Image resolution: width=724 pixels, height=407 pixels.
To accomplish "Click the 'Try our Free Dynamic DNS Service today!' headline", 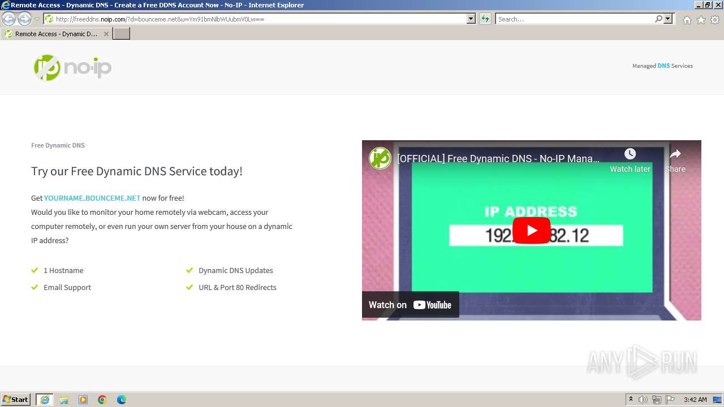I will pos(137,171).
